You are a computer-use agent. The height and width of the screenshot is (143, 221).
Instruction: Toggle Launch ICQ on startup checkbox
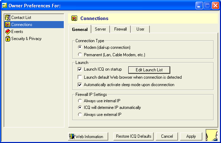(80, 70)
